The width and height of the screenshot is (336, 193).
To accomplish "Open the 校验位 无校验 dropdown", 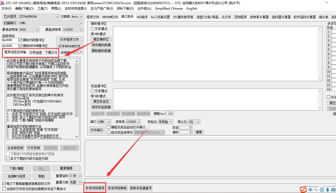I will point(165,122).
